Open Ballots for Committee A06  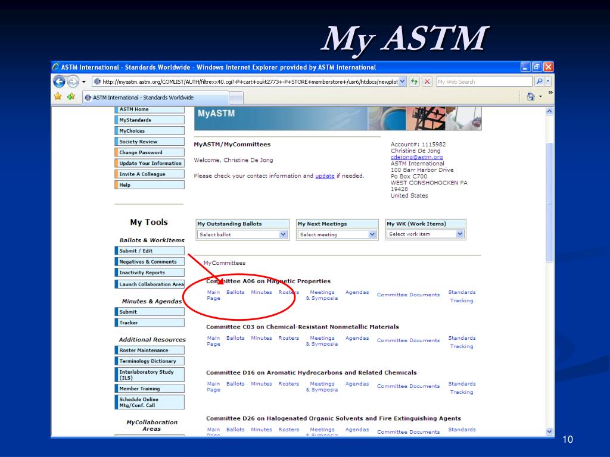[x=235, y=292]
